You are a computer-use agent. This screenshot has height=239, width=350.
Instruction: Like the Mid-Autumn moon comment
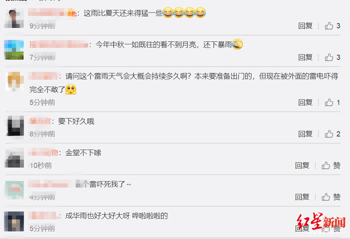[332, 57]
